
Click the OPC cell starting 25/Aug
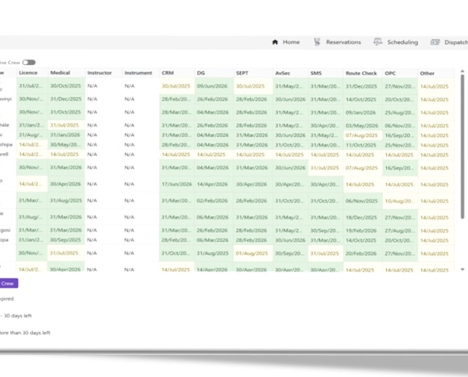pyautogui.click(x=400, y=113)
